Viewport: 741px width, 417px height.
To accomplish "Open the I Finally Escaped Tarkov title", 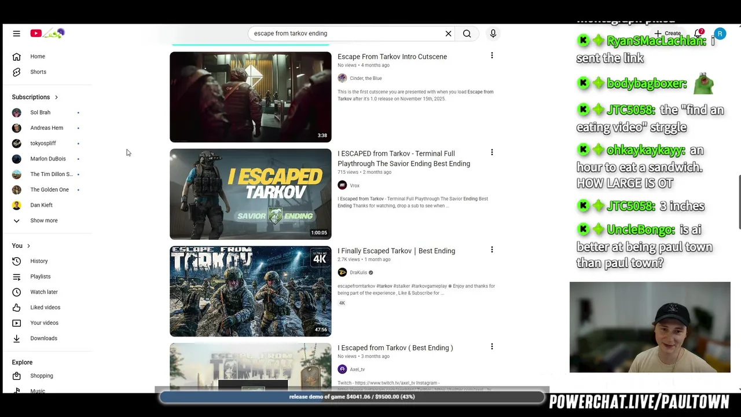I will [x=397, y=251].
